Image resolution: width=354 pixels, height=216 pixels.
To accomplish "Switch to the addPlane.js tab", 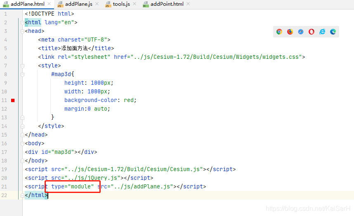I will pos(78,4).
